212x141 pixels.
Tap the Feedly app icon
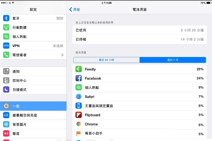click(x=79, y=69)
